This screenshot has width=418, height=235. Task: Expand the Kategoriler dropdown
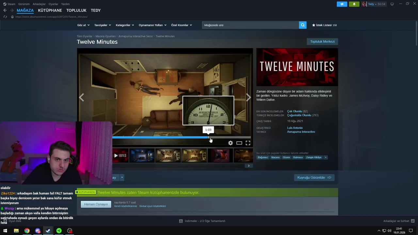125,25
